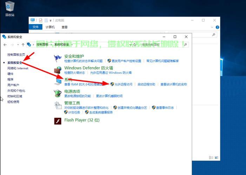Click 查看事件日志 link
Viewport: 246px width, 175px height.
(165, 108)
